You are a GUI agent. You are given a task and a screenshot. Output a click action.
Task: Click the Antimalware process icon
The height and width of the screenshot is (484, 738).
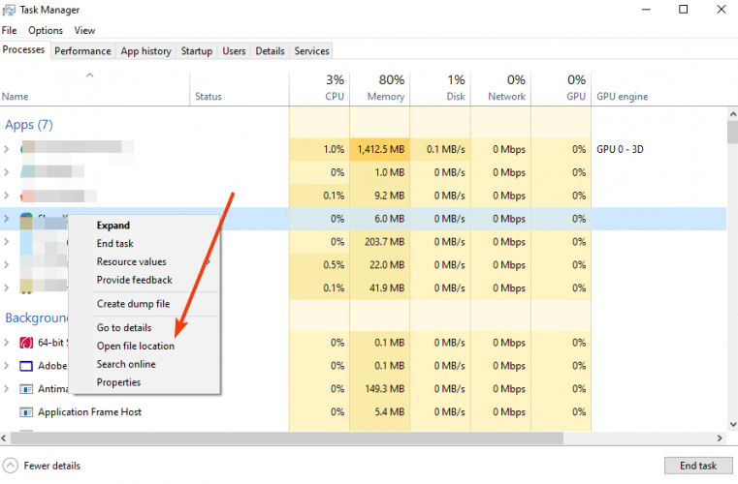coord(26,388)
